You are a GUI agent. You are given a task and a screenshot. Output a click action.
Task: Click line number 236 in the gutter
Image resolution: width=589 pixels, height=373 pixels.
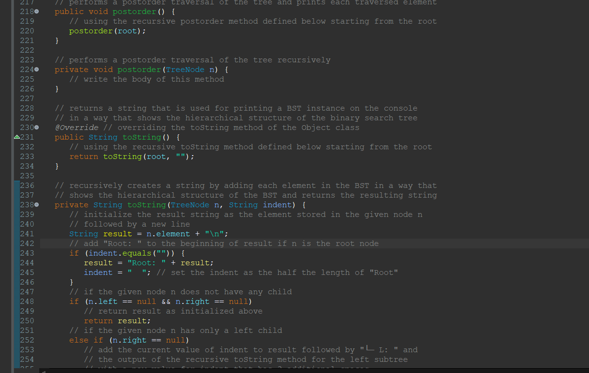tap(27, 185)
